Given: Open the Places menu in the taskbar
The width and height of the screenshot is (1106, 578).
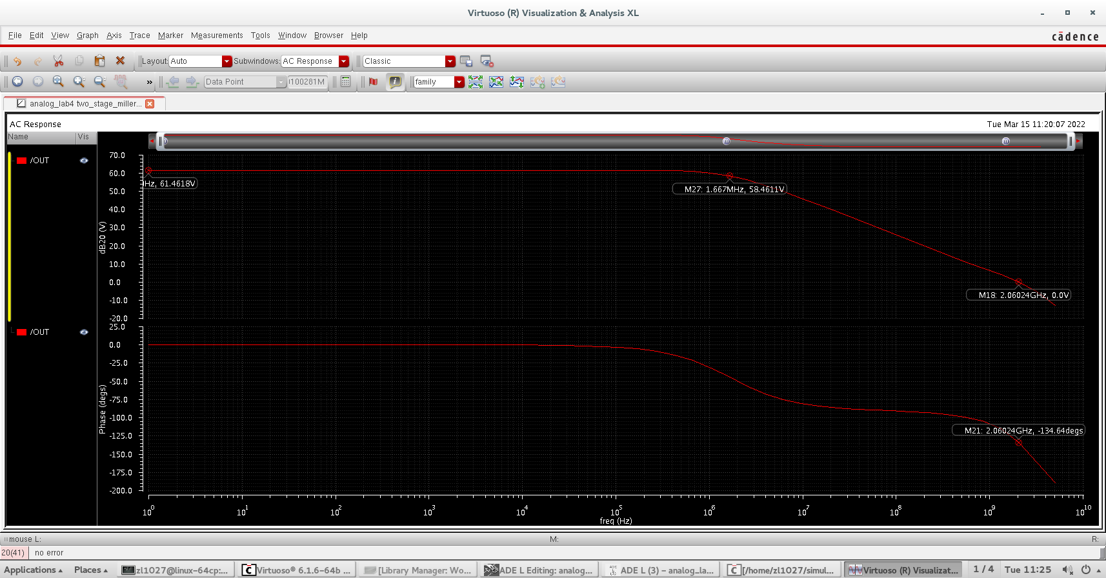Looking at the screenshot, I should [91, 570].
